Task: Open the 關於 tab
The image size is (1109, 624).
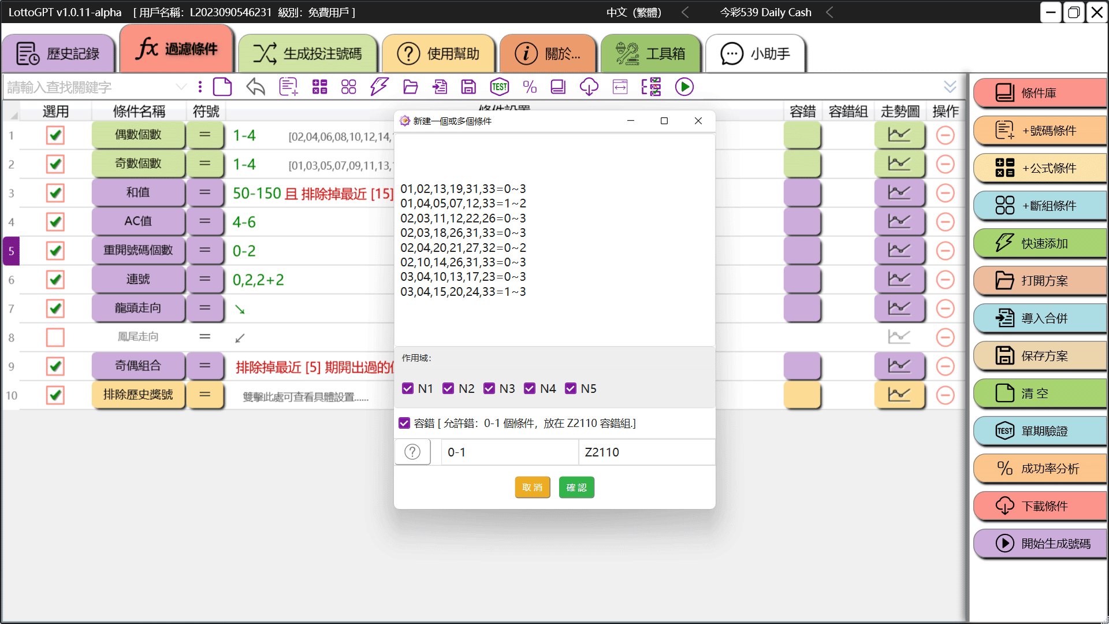Action: (548, 54)
